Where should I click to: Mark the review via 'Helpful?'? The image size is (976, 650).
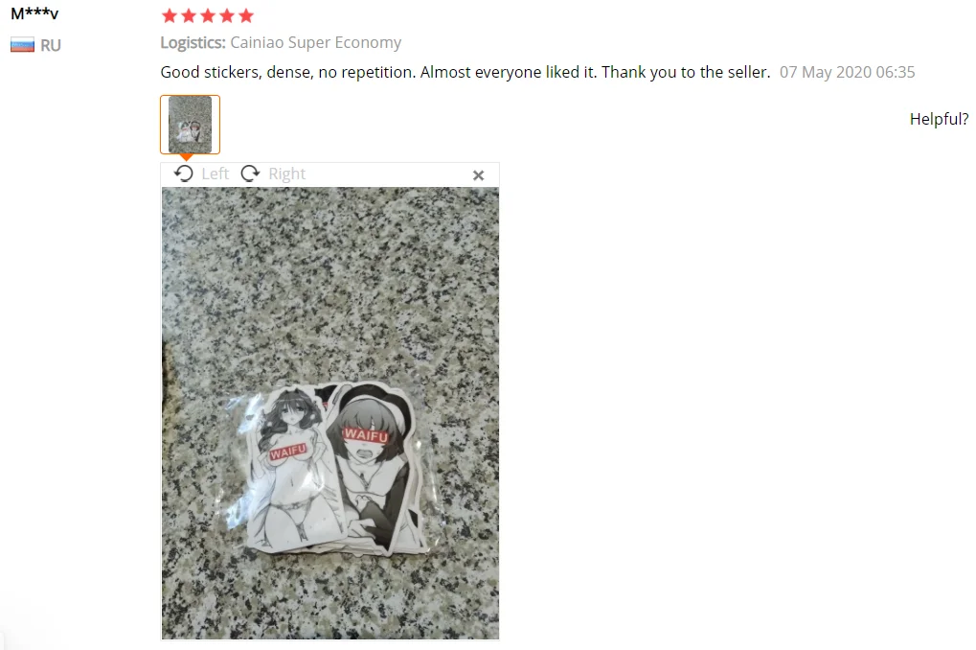[x=939, y=119]
